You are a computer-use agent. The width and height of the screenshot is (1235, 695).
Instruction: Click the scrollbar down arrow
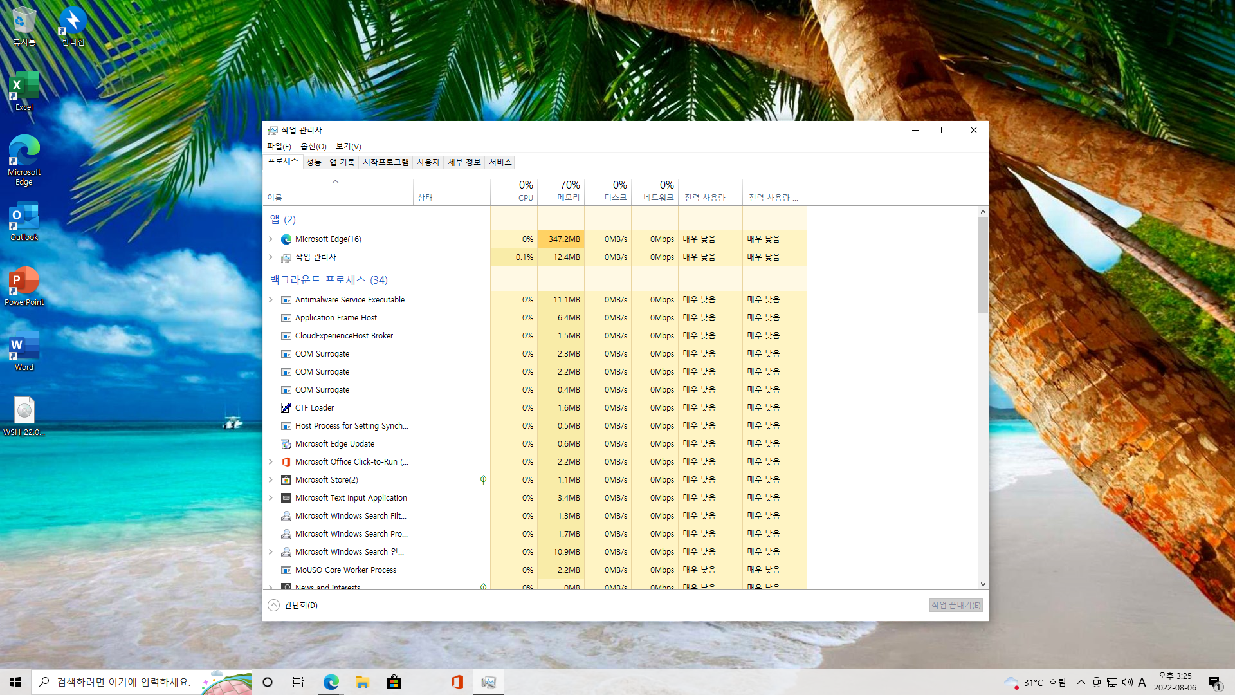click(x=983, y=584)
